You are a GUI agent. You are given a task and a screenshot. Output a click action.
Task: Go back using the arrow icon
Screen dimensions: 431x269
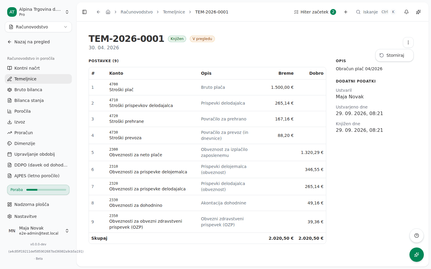(98, 12)
